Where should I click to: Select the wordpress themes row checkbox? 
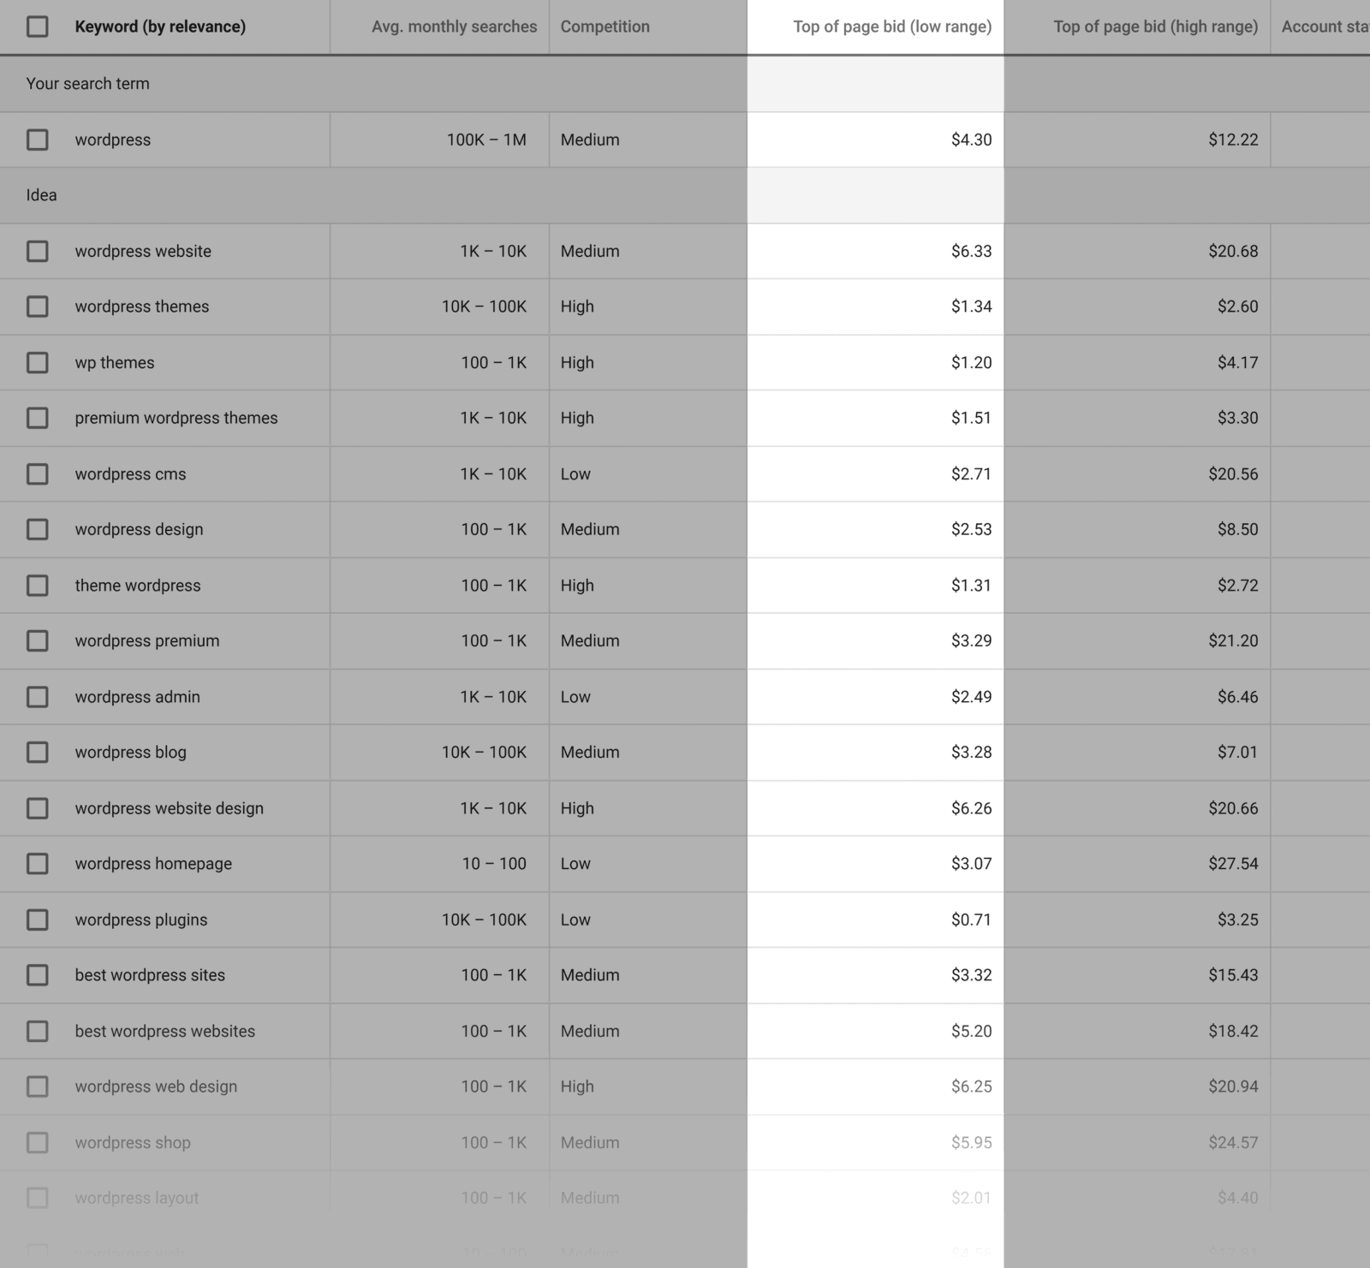[37, 307]
